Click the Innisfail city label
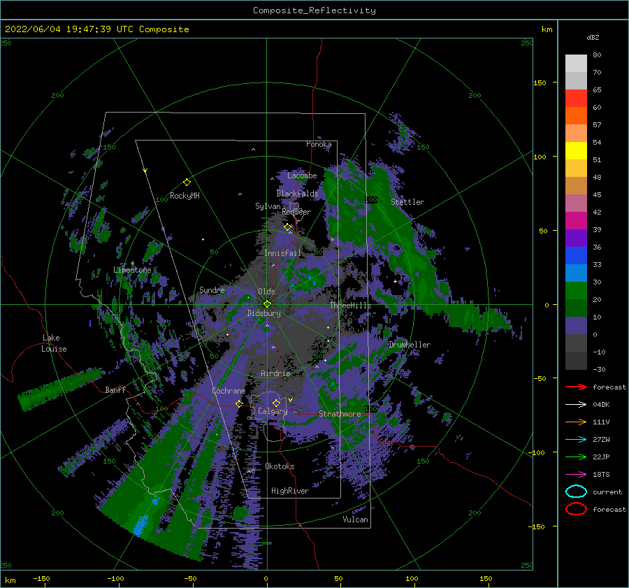Viewport: 629px width, 588px height. click(x=283, y=253)
